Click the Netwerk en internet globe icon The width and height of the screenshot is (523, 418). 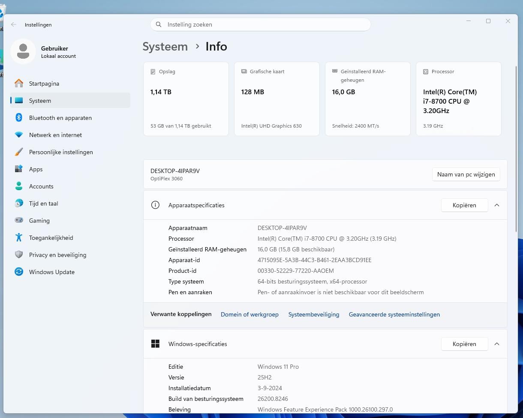pyautogui.click(x=19, y=135)
